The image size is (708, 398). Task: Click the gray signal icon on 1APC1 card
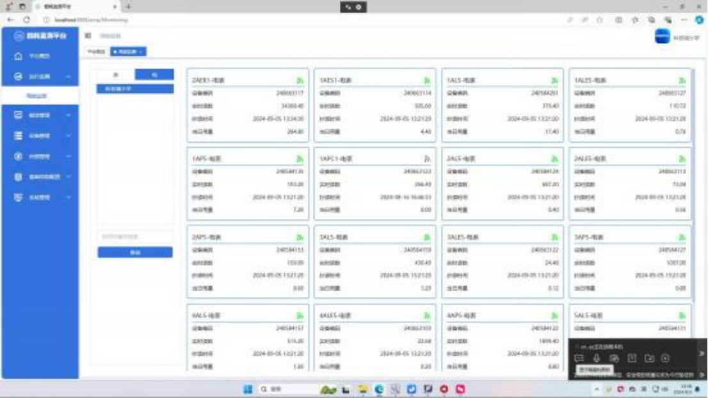[x=427, y=159]
